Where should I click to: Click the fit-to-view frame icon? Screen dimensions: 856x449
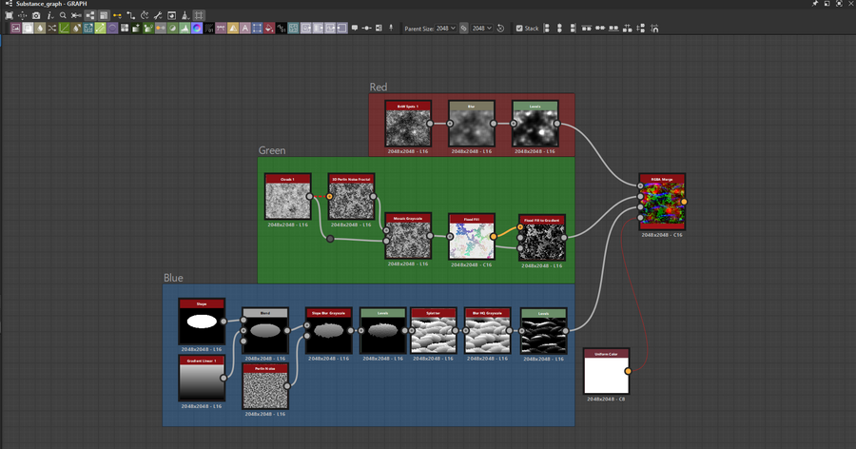[x=10, y=16]
